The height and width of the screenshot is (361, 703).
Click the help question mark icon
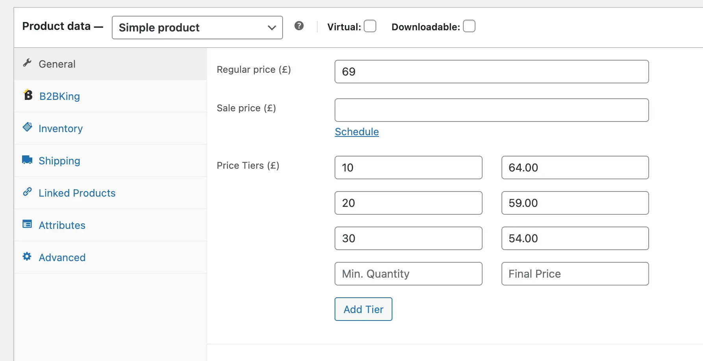[x=299, y=26]
